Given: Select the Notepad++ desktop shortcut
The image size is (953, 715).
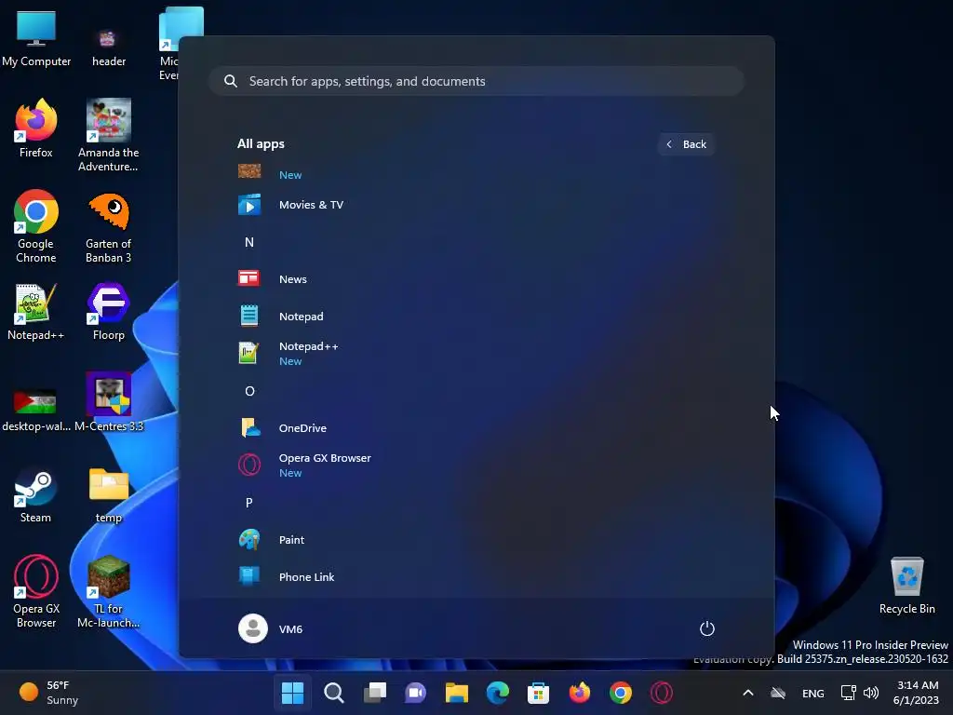Looking at the screenshot, I should (x=36, y=311).
